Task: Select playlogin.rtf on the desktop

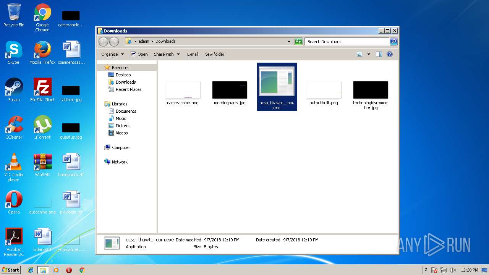Action: (x=71, y=202)
